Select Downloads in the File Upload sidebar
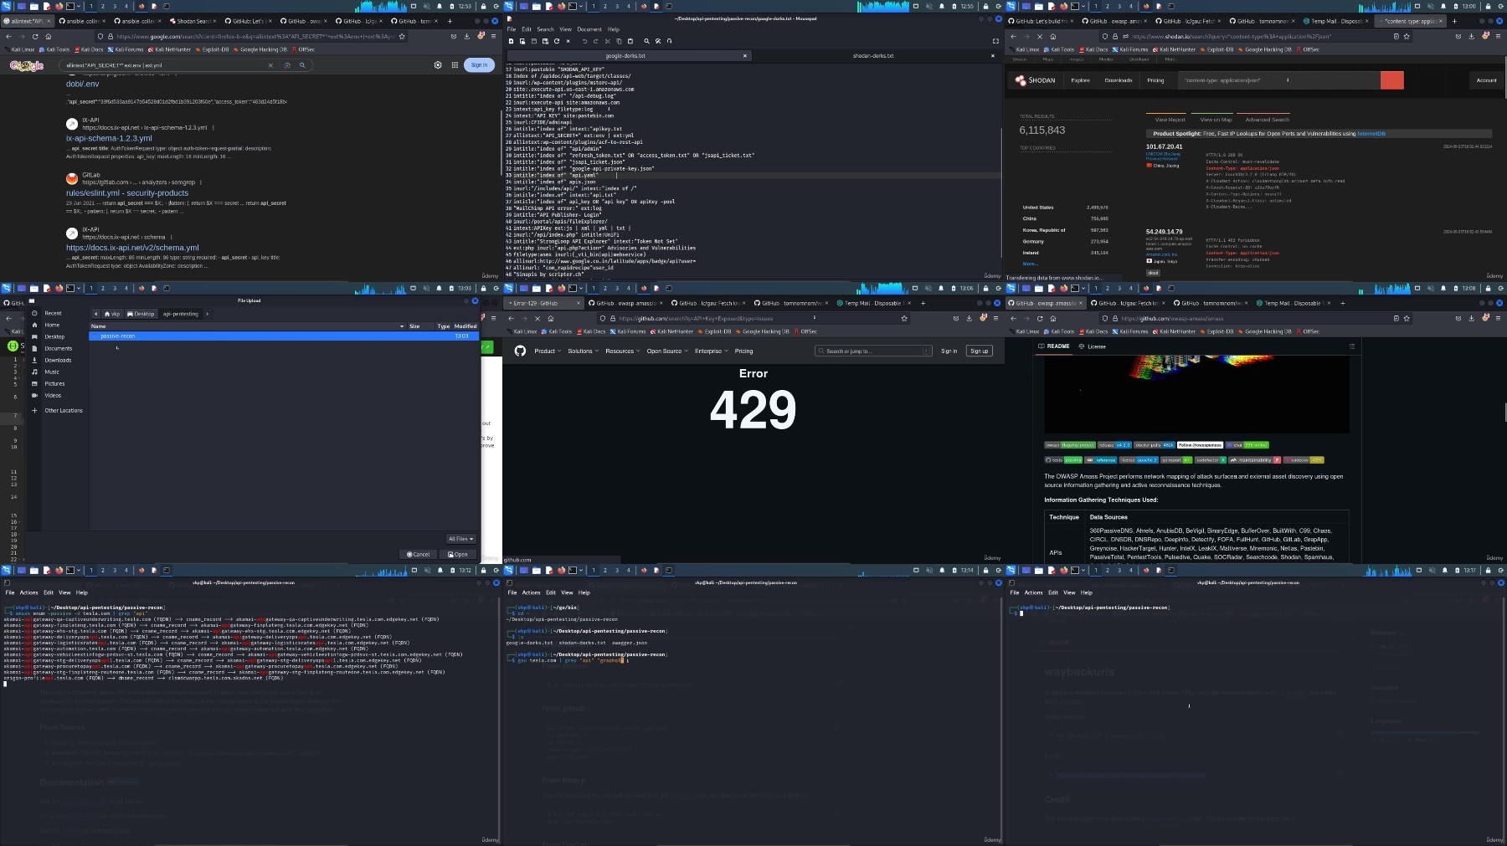Screen dimensions: 1507x846 [x=58, y=360]
